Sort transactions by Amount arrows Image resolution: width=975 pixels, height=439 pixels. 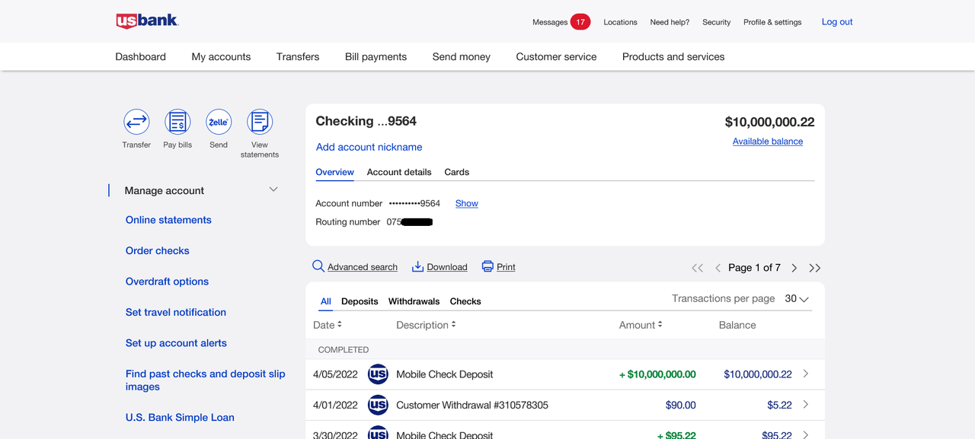click(x=660, y=325)
